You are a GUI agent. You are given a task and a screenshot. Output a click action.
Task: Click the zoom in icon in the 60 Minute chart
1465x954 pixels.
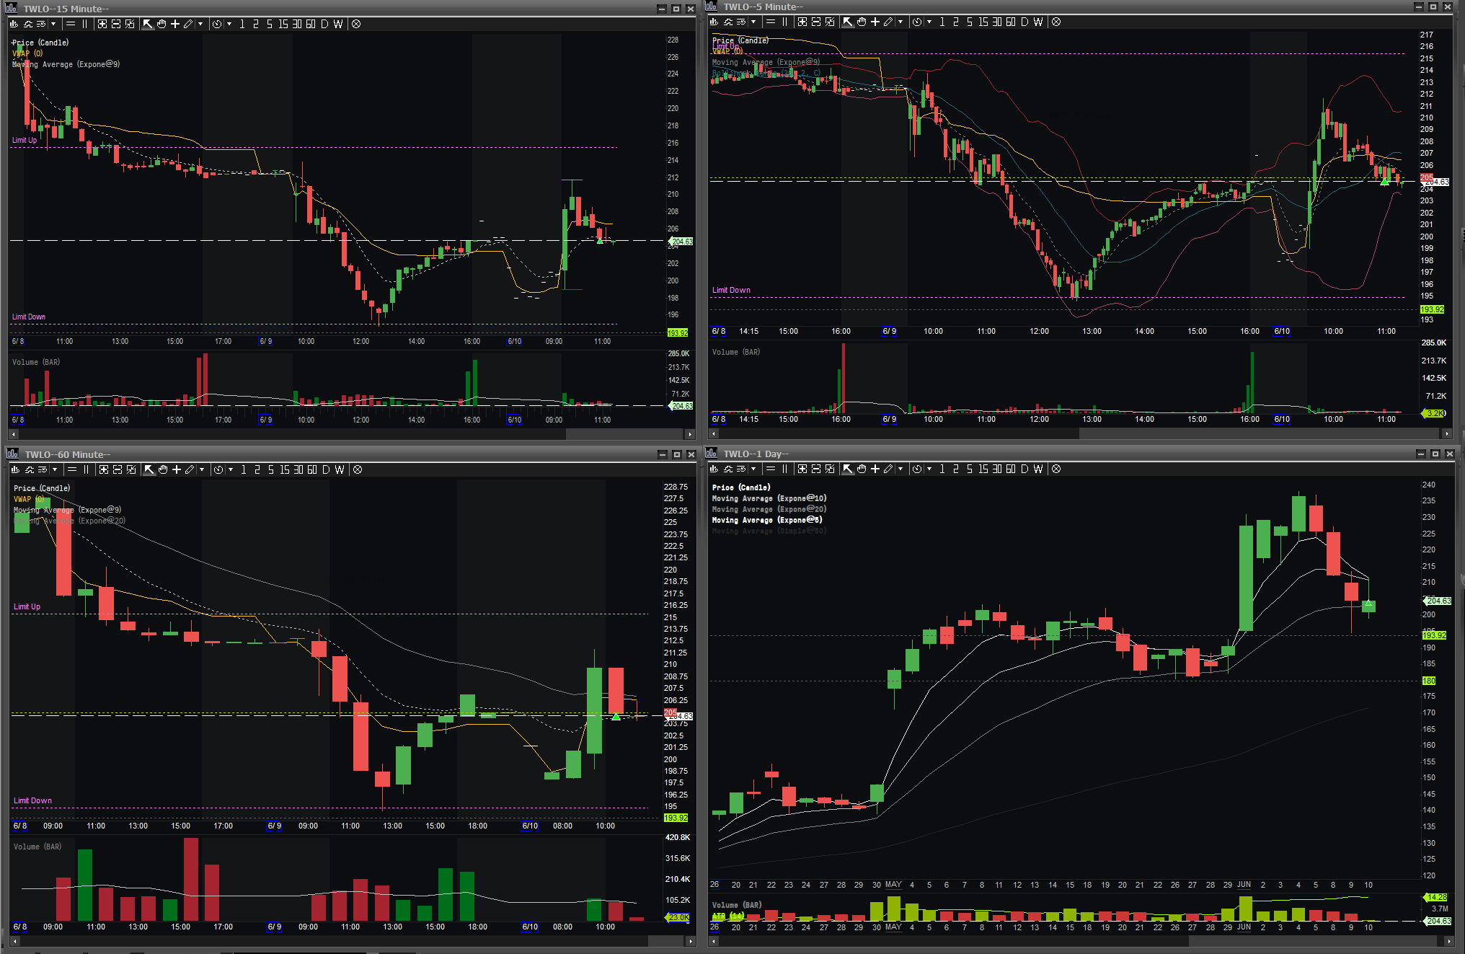[104, 469]
